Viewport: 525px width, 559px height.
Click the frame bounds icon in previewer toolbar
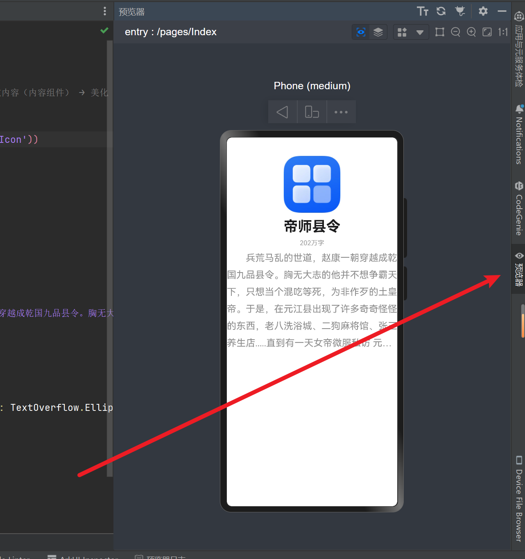coord(440,32)
